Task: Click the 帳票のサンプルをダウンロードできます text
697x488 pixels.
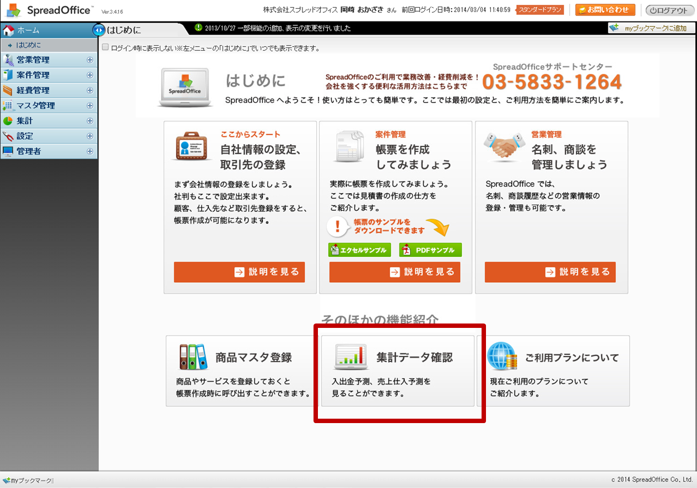Action: (x=389, y=226)
